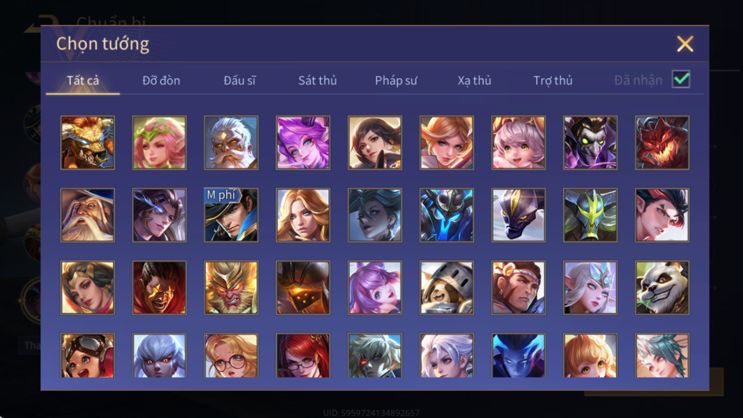Choose the green-eyed plague mask hero
Screen dimensions: 743x418
point(590,143)
